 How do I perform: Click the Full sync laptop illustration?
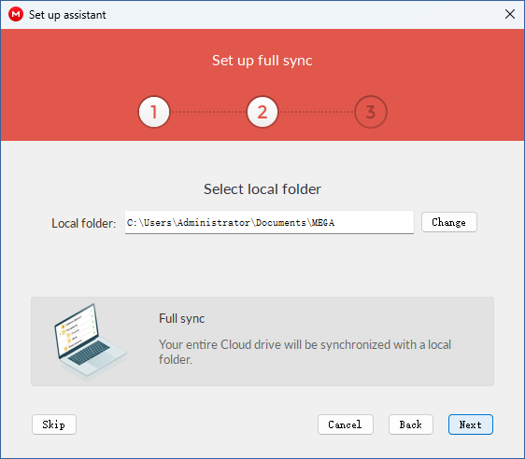pos(91,341)
